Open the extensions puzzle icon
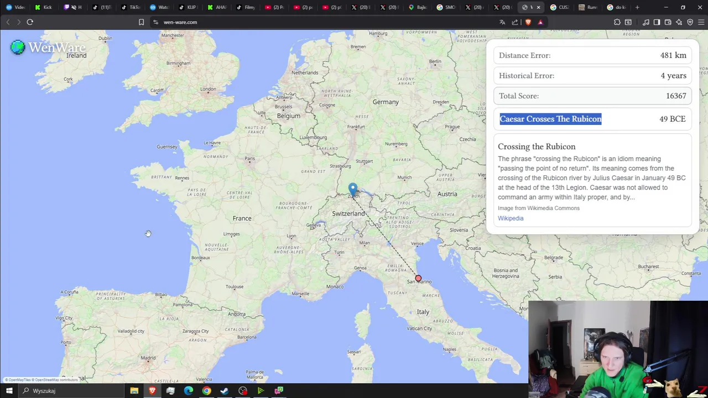The width and height of the screenshot is (708, 398). [617, 22]
